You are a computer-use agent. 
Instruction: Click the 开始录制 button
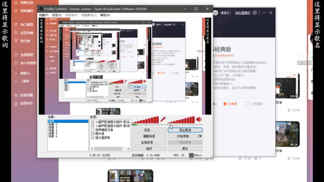tap(183, 136)
